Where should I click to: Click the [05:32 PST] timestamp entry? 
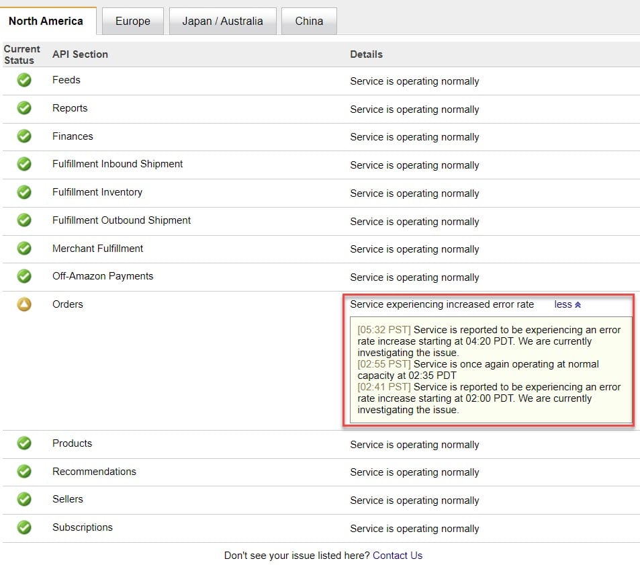click(x=384, y=330)
